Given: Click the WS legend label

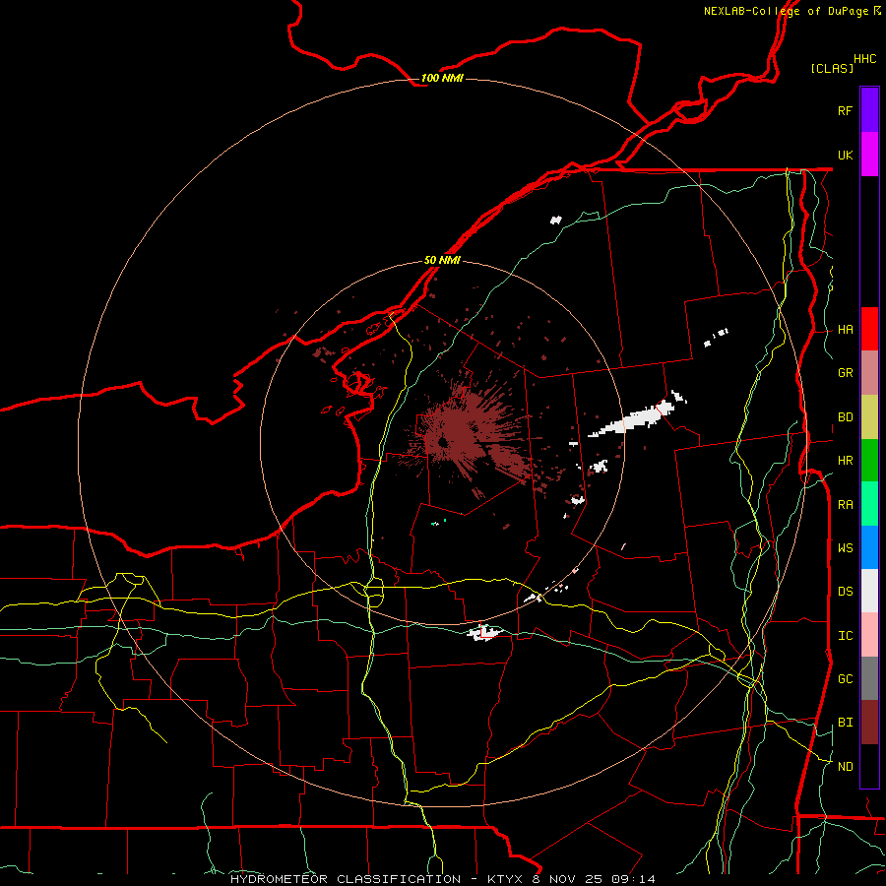Looking at the screenshot, I should (x=845, y=548).
